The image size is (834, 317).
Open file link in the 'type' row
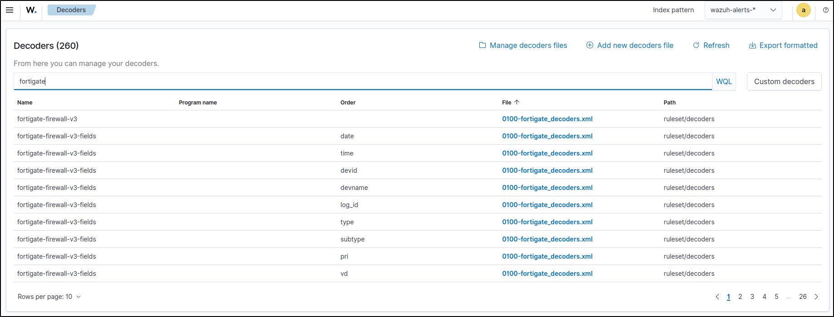coord(547,222)
